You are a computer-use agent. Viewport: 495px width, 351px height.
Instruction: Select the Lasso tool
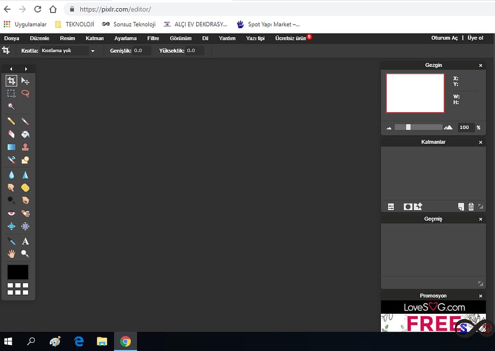coord(25,94)
